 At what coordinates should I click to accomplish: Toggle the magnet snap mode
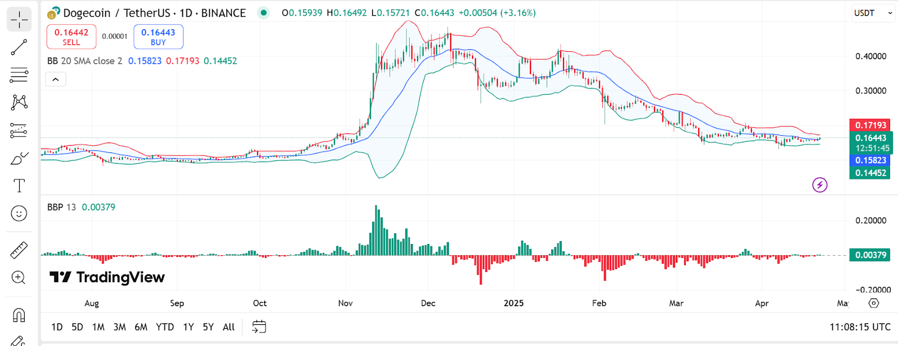(x=19, y=315)
